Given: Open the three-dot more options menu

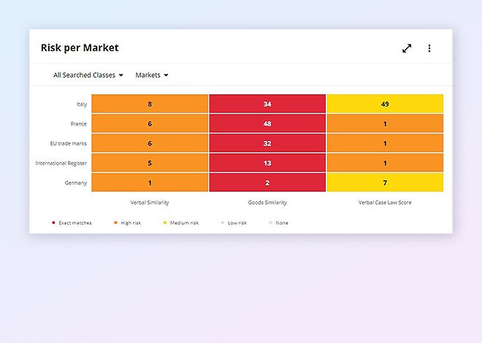Looking at the screenshot, I should (429, 48).
